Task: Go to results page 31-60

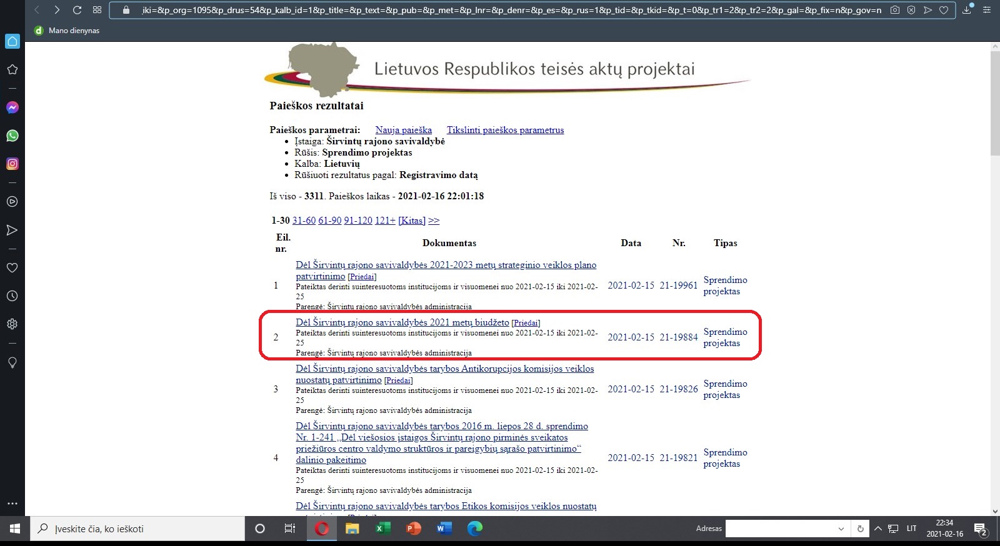Action: [304, 221]
